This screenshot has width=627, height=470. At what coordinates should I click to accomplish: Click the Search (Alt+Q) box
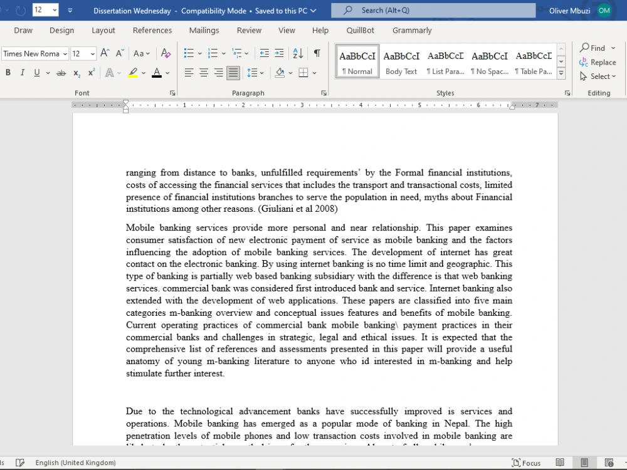click(433, 11)
